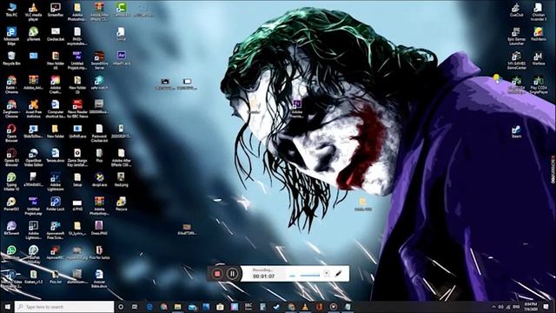
Task: Open the CueClub desktop shortcut
Action: 516,10
